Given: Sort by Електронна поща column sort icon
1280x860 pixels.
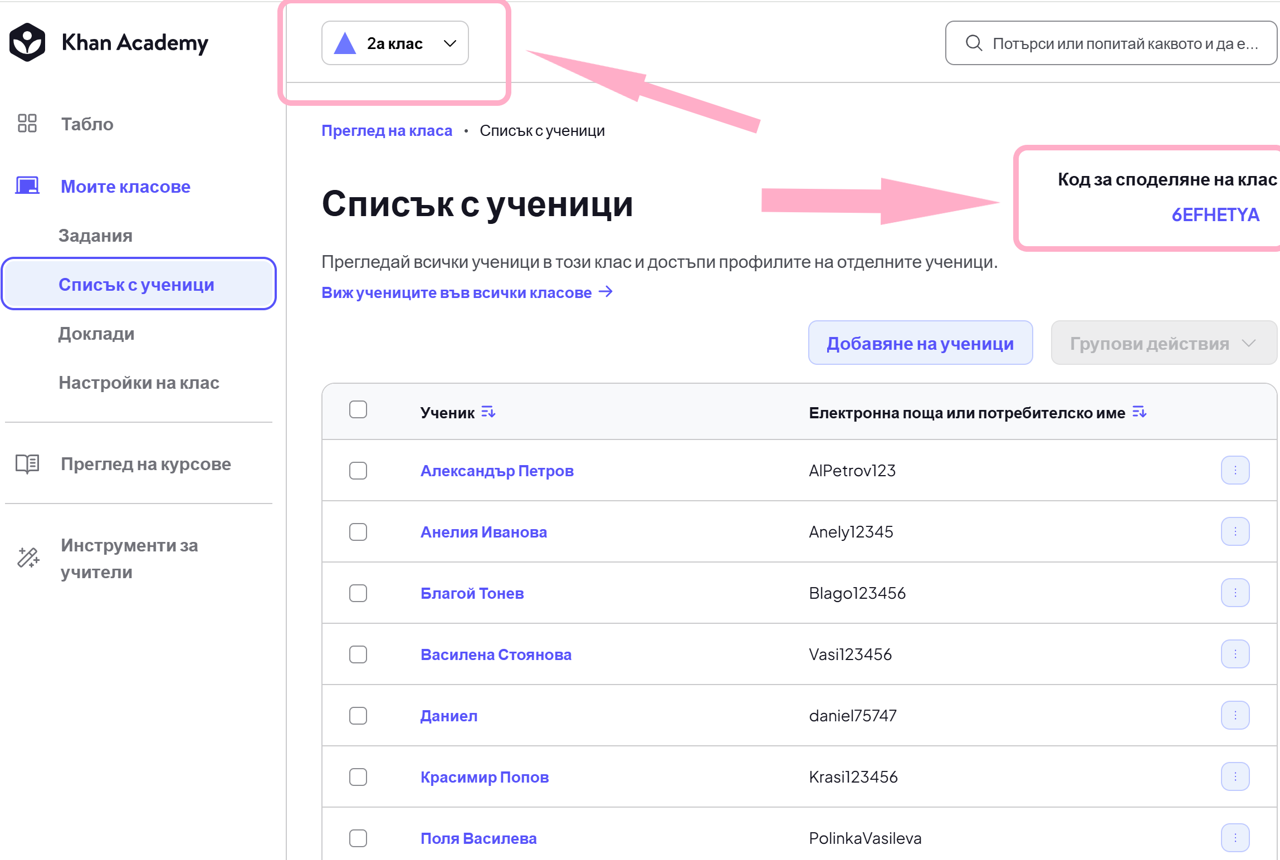Looking at the screenshot, I should pyautogui.click(x=1139, y=412).
